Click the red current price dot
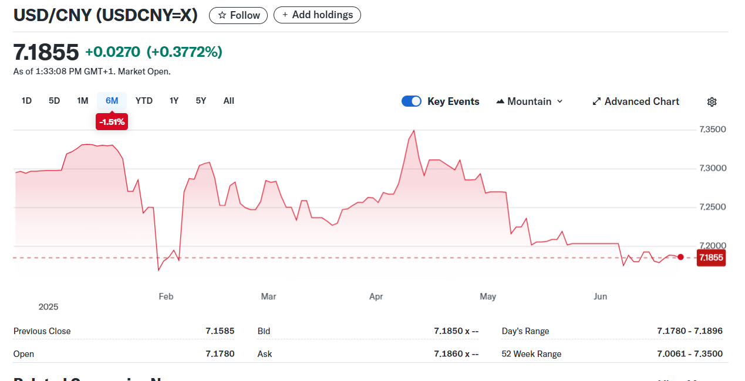The image size is (745, 381). [680, 257]
